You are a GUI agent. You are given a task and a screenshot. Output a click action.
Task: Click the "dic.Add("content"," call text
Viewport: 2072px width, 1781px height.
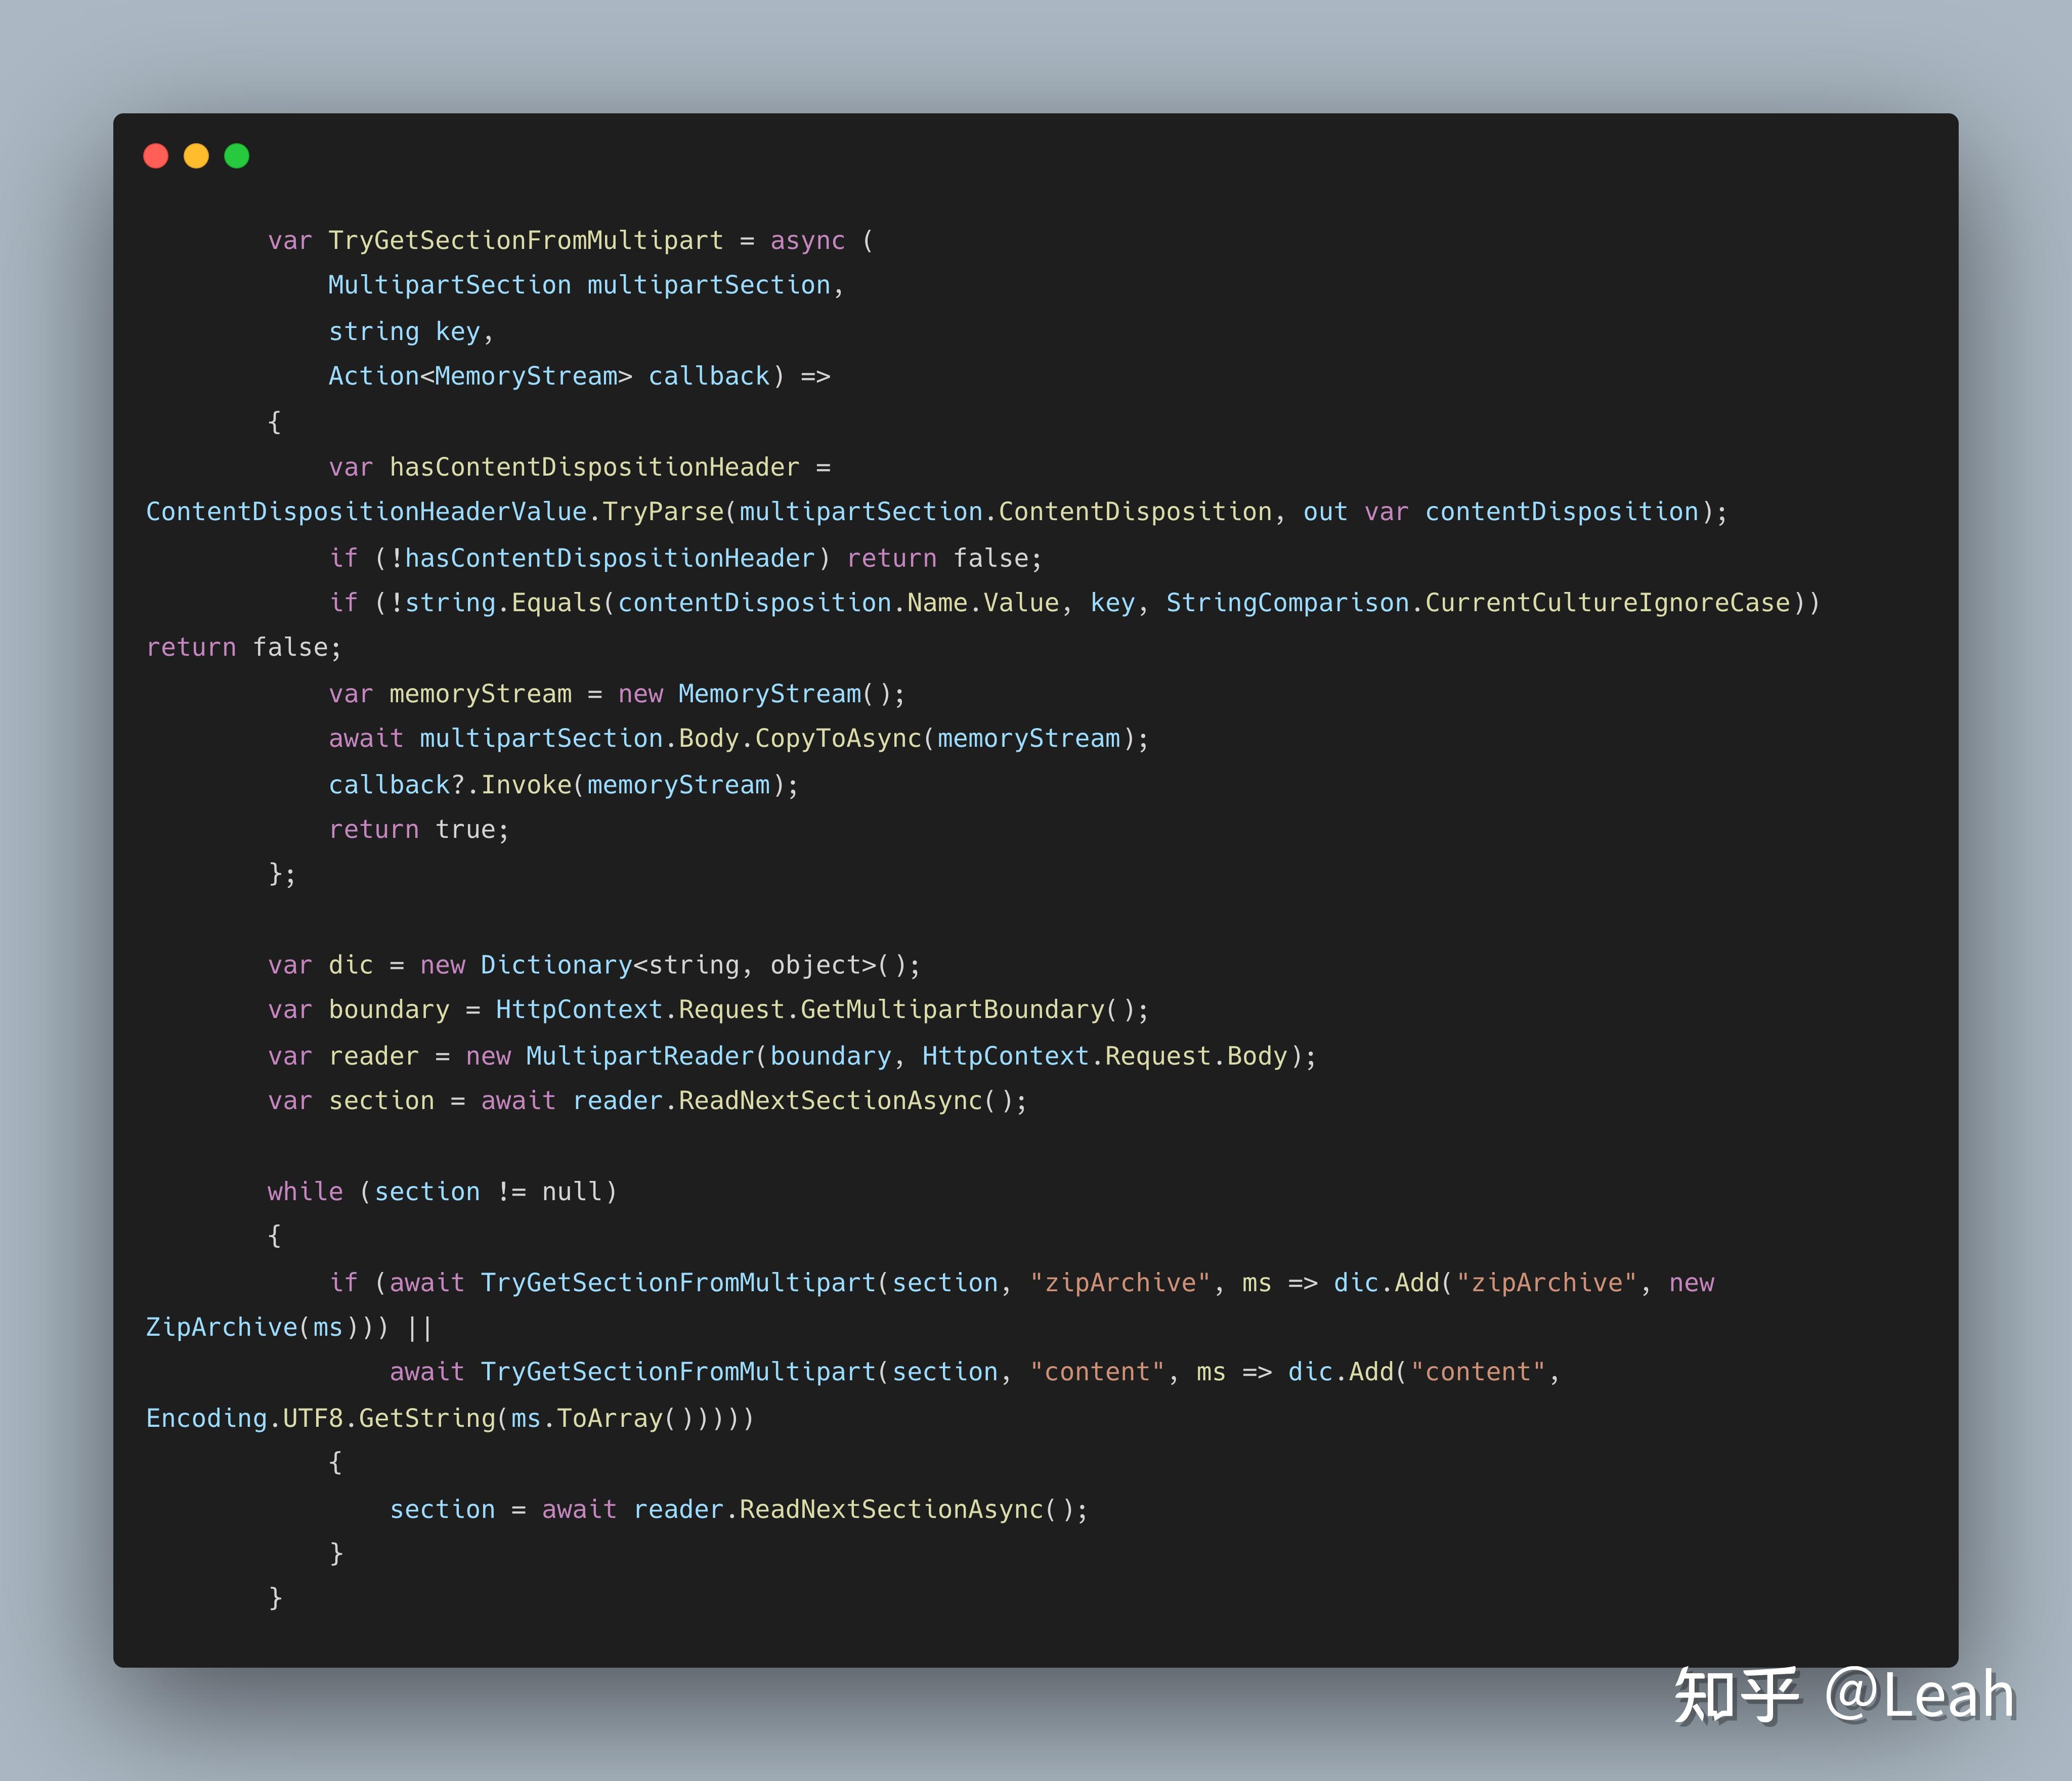point(1424,1372)
